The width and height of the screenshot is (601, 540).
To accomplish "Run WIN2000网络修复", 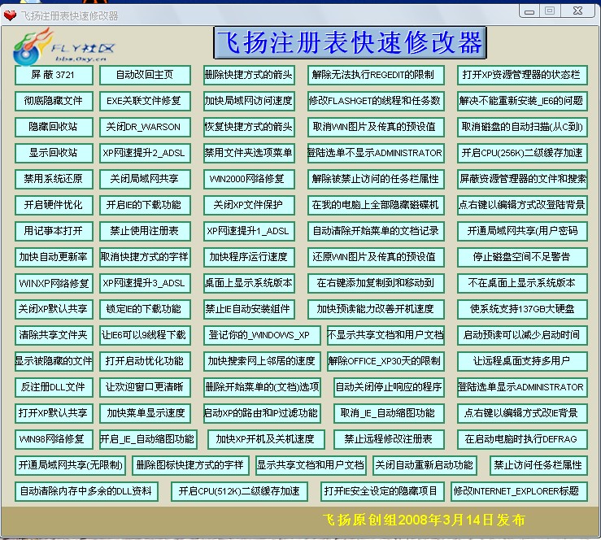I will click(249, 180).
